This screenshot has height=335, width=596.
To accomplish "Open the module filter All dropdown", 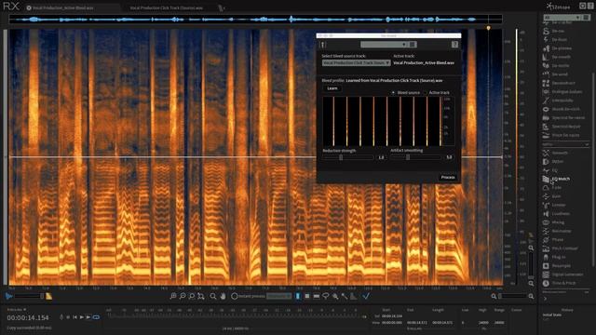I will point(562,18).
